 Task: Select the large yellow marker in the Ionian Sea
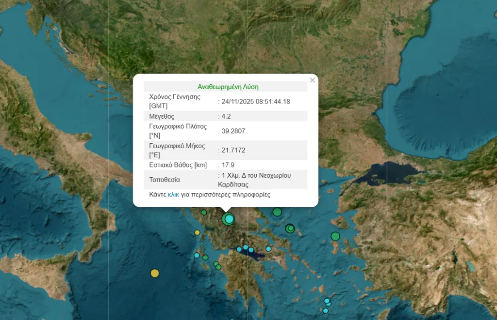pos(154,273)
